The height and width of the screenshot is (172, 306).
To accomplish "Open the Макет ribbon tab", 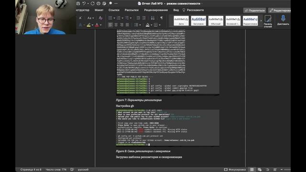I will (x=99, y=10).
